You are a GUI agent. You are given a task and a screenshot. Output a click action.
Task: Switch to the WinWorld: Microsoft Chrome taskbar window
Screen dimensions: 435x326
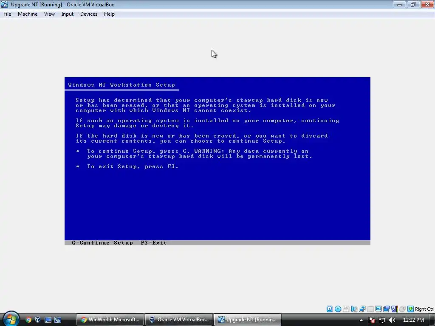[x=110, y=320]
